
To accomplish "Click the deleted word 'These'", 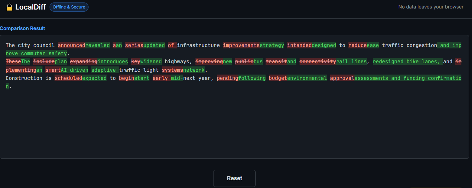I will point(13,61).
